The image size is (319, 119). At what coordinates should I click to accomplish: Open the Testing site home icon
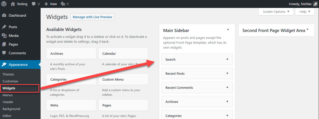coord(13,4)
